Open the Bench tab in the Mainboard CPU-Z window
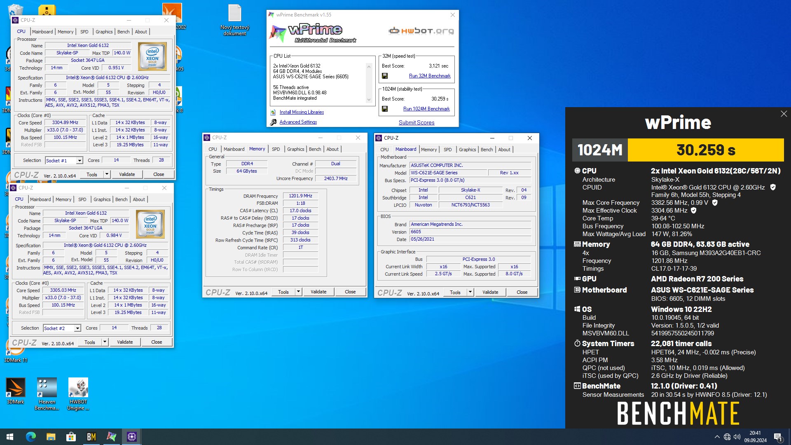Screen dimensions: 791x445 click(x=487, y=150)
